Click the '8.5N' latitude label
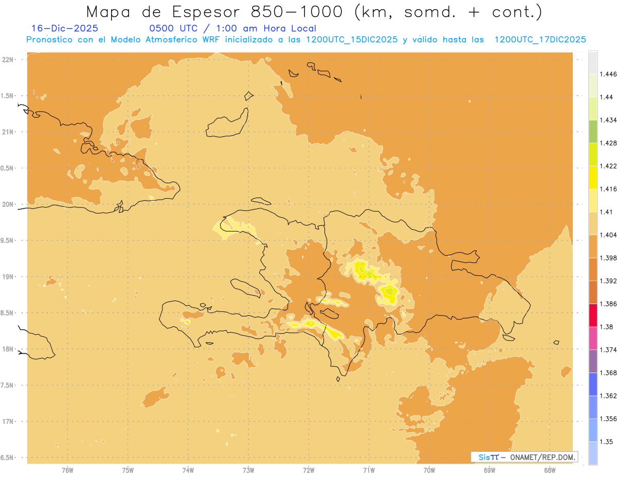617x477 pixels. 7,313
